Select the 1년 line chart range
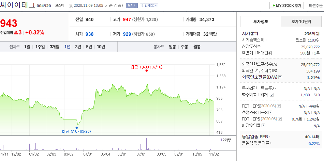Screen dimensions: 324x161 (x=68, y=47)
